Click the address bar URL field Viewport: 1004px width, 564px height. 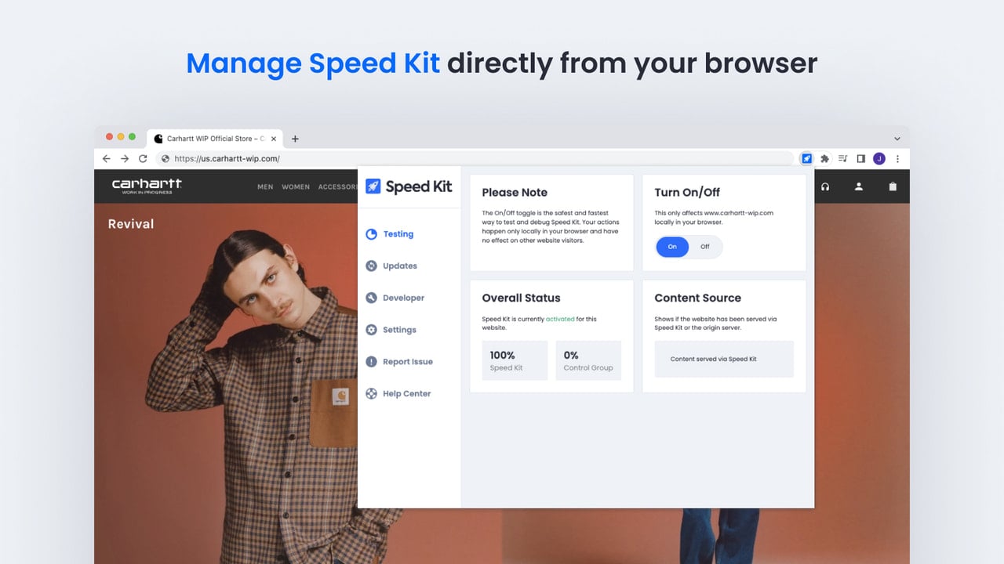click(475, 158)
